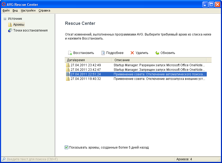Image resolution: width=222 pixels, height=163 pixels.
Task: Click the Обновить button label
Action: pos(168,53)
